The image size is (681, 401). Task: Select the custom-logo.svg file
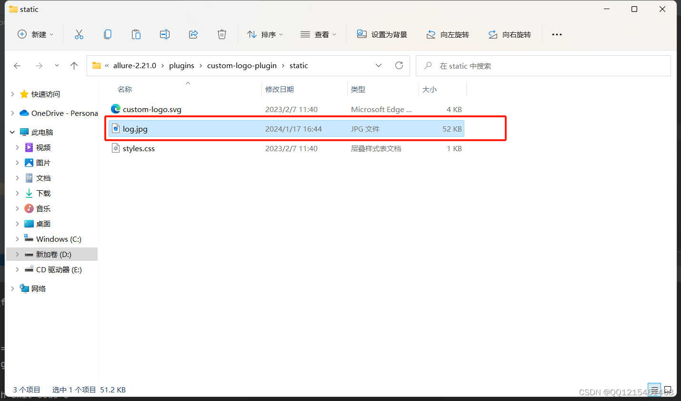[x=286, y=109]
